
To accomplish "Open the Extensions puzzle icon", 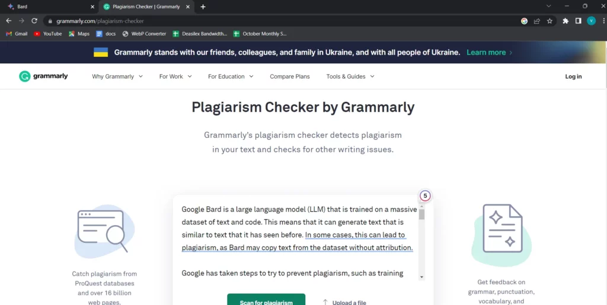I will (x=566, y=21).
